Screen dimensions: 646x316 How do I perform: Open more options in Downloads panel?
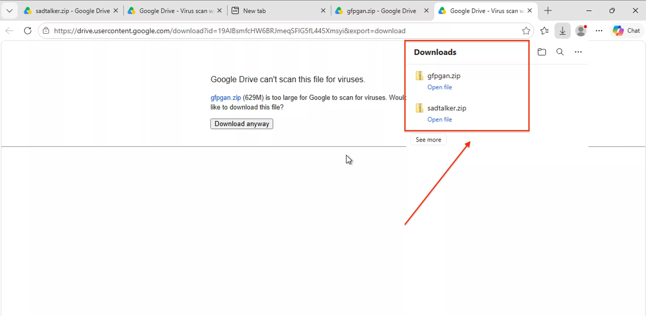coord(578,52)
